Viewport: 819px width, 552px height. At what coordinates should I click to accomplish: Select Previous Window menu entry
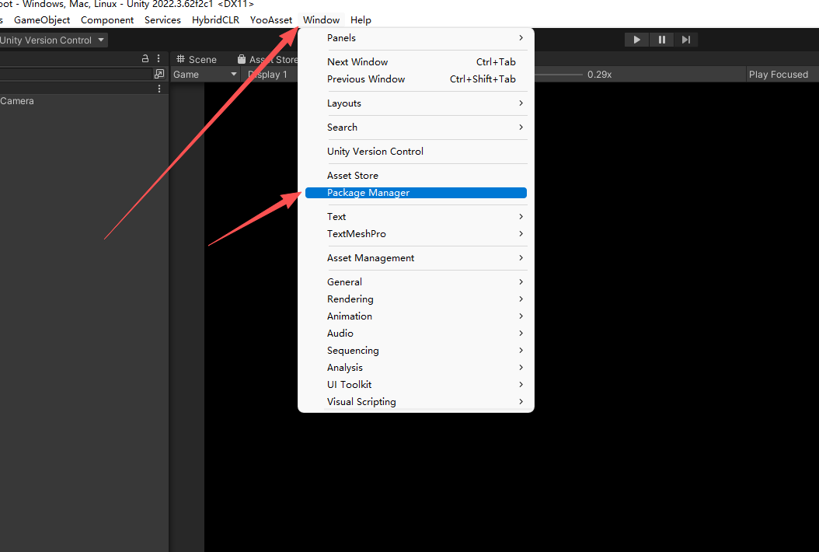pyautogui.click(x=416, y=79)
